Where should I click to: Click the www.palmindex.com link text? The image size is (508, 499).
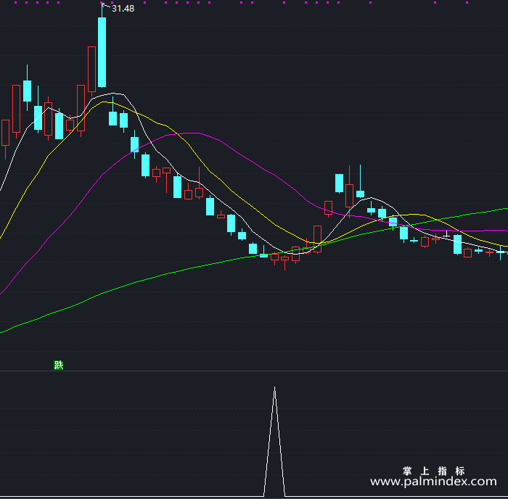(433, 482)
